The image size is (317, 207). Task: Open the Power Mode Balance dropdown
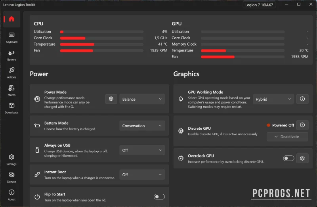click(142, 99)
